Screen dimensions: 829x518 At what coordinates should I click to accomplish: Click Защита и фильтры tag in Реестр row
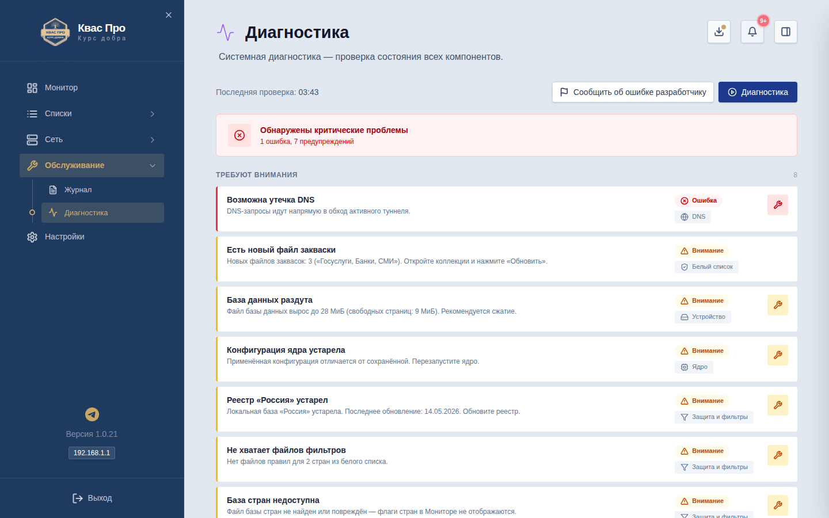pos(714,417)
